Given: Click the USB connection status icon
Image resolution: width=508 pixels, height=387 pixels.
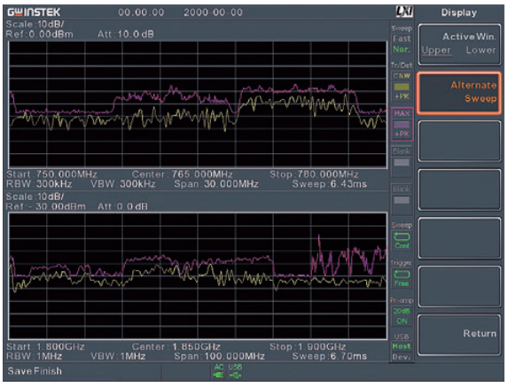Looking at the screenshot, I should tap(235, 375).
